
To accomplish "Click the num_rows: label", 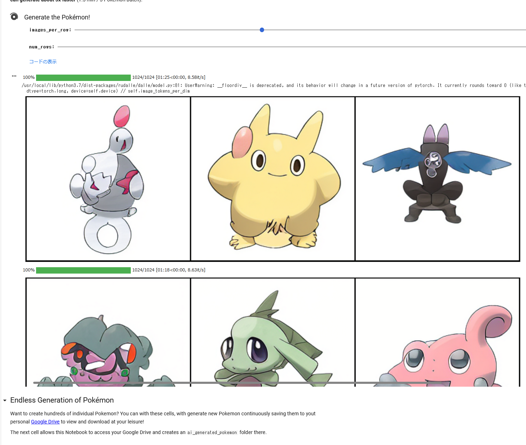I will coord(42,47).
